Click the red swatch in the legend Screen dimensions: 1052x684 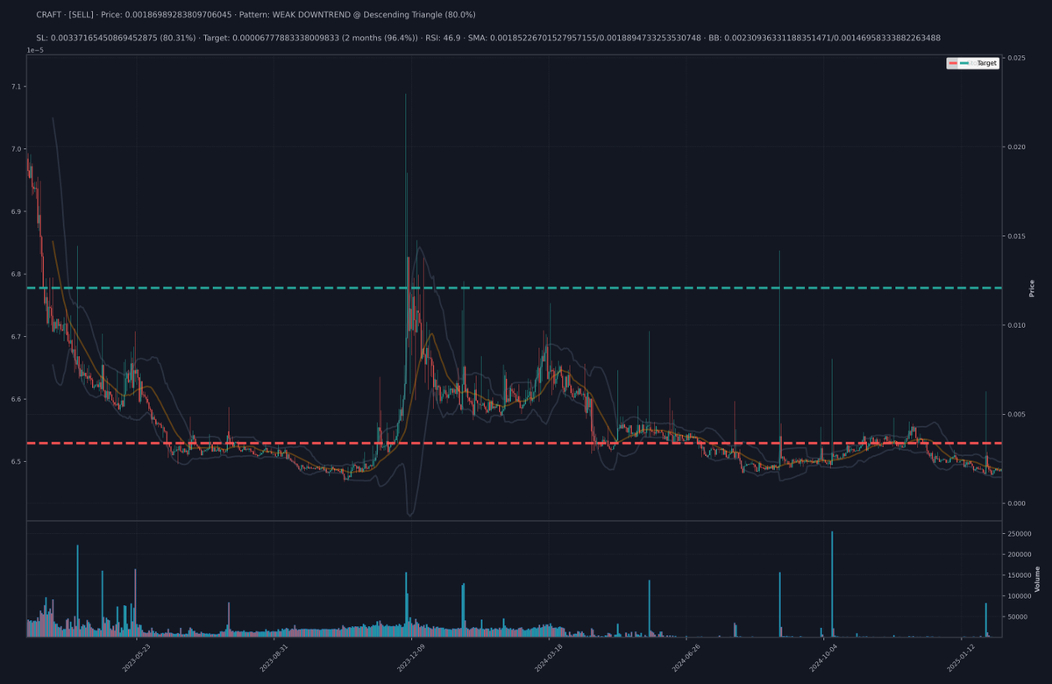pos(954,63)
